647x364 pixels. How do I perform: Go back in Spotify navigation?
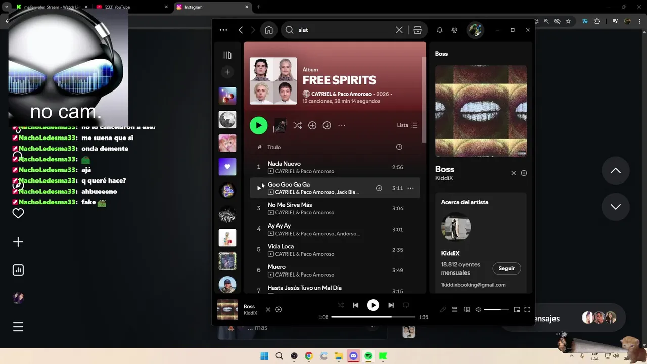tap(241, 30)
